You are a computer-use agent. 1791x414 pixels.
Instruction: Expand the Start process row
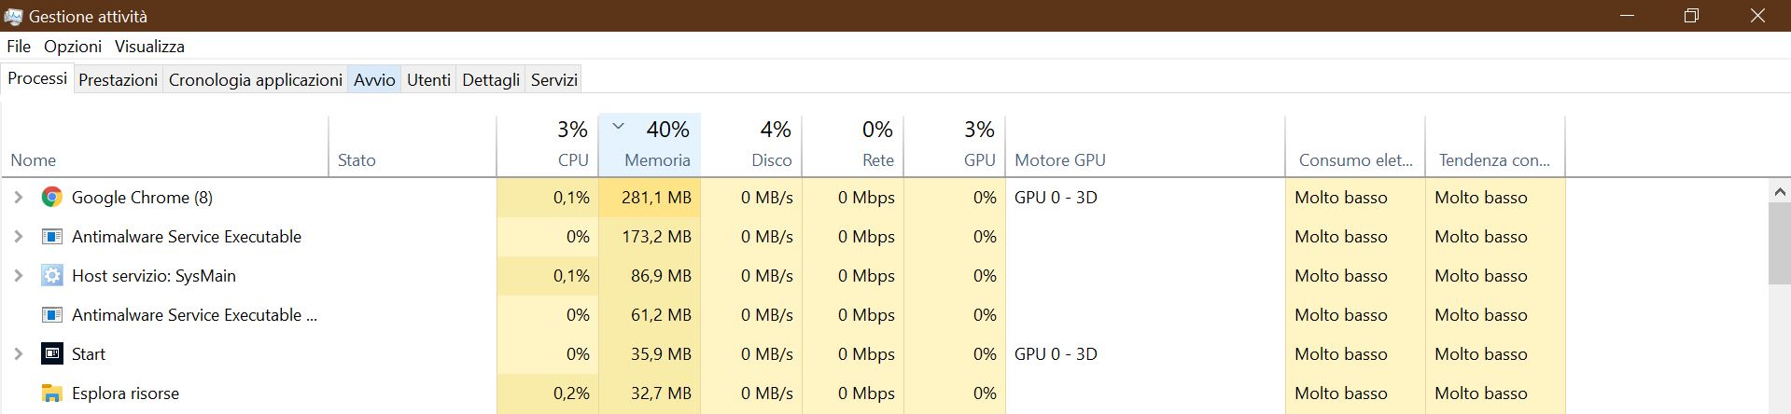[x=18, y=353]
